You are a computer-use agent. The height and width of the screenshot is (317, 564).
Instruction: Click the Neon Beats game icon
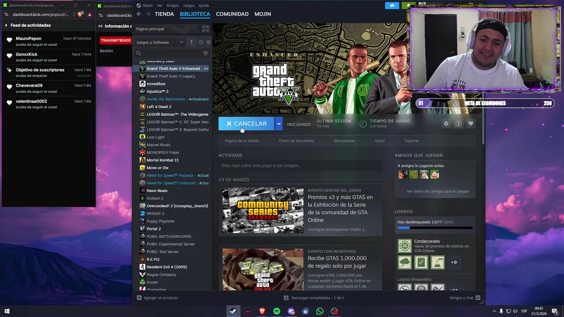click(x=142, y=191)
